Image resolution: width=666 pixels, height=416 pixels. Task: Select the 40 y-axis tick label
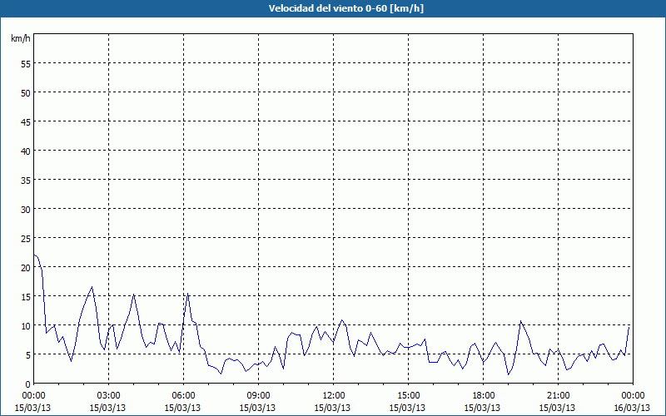(26, 151)
